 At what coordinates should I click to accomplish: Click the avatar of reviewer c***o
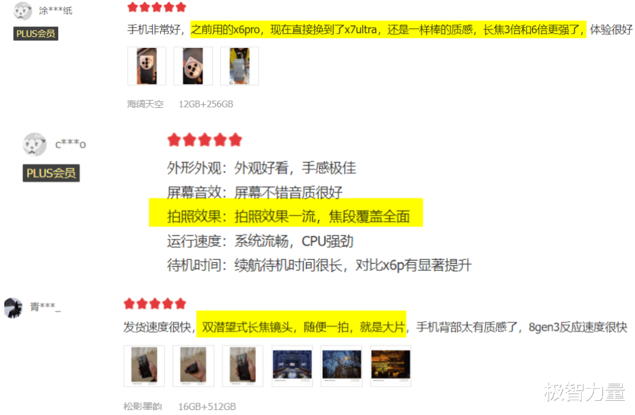[x=35, y=145]
